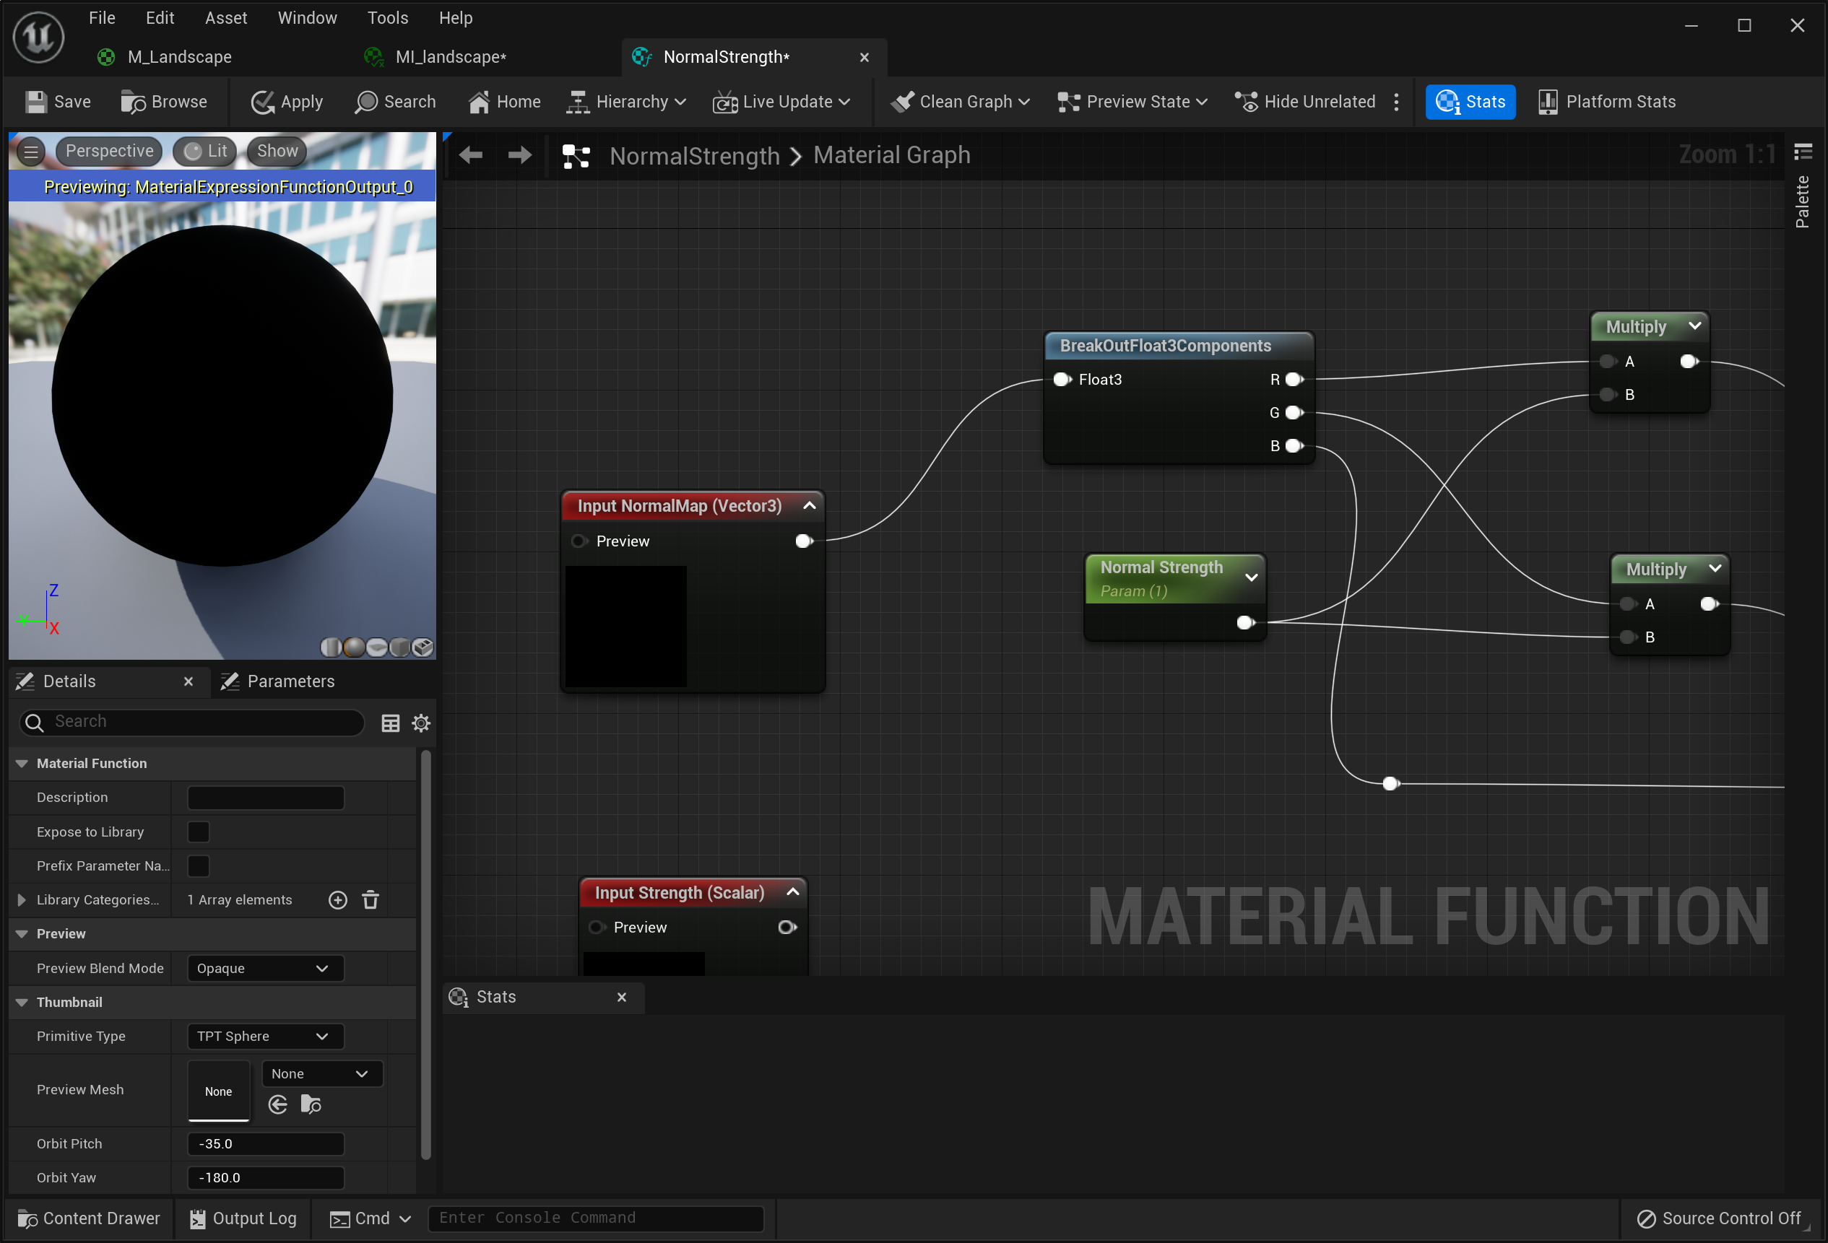Open Details panel settings gear
The width and height of the screenshot is (1828, 1243).
421,723
